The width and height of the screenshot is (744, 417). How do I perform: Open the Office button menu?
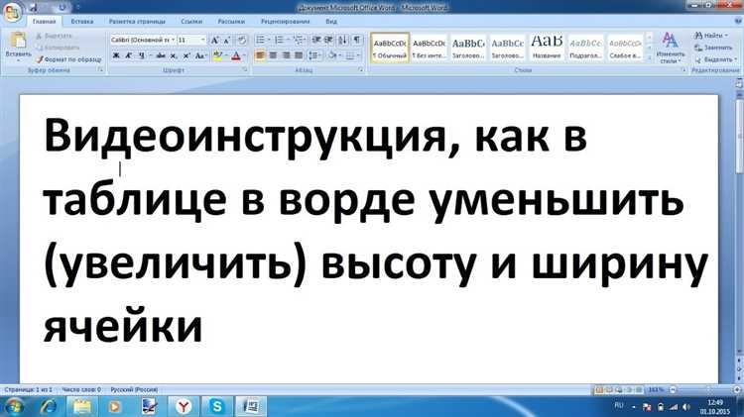[x=12, y=12]
